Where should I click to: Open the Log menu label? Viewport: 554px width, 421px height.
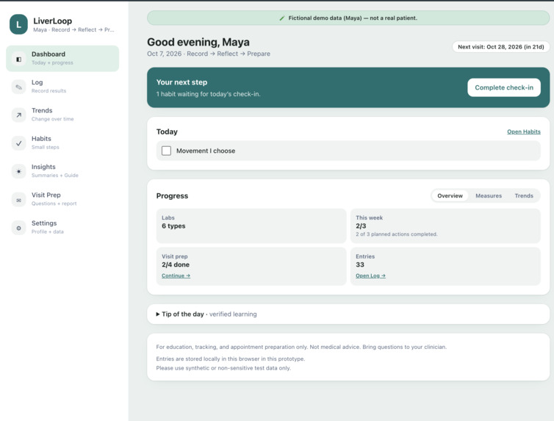(x=37, y=82)
